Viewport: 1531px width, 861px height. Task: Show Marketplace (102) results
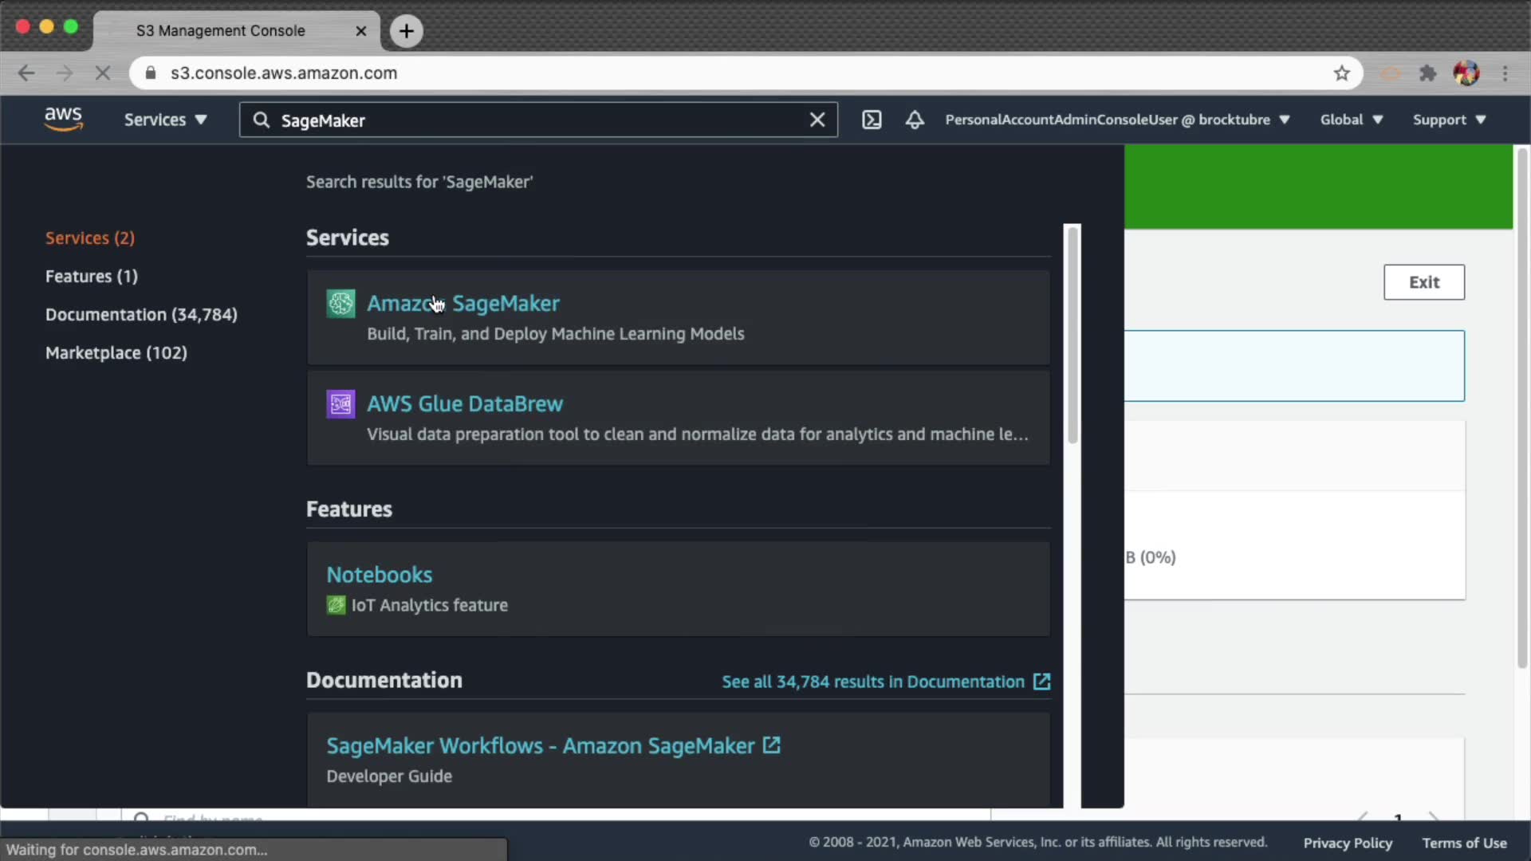(116, 353)
